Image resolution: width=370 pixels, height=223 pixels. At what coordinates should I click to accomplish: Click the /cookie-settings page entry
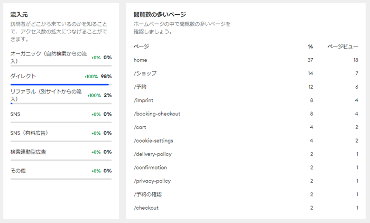[153, 141]
